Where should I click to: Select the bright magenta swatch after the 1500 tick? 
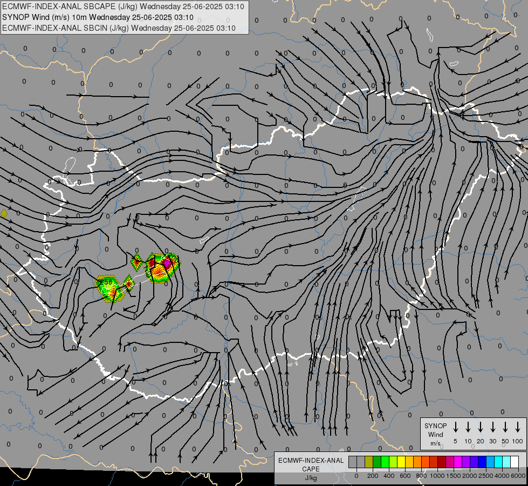[x=458, y=462]
